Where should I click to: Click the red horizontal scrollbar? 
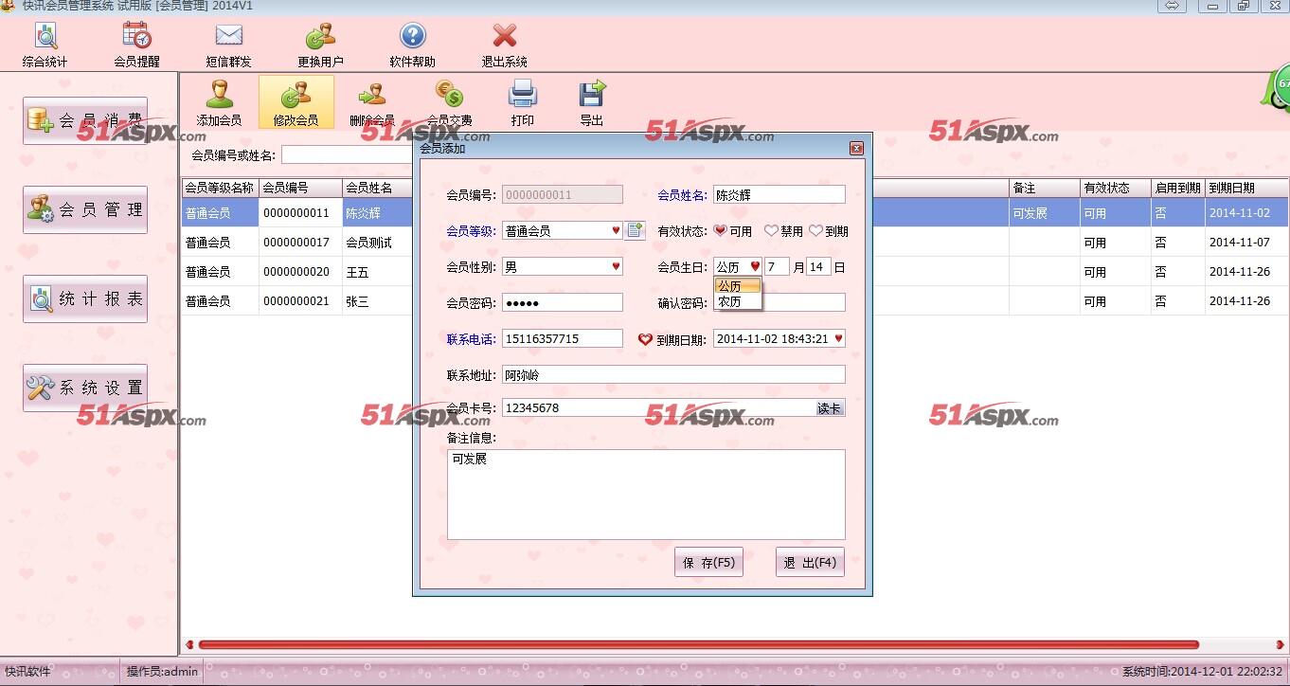[698, 644]
